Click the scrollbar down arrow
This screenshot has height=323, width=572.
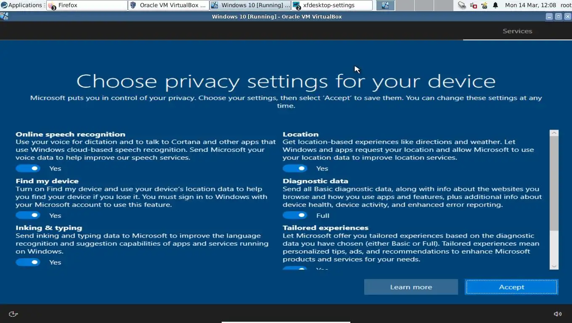click(554, 266)
